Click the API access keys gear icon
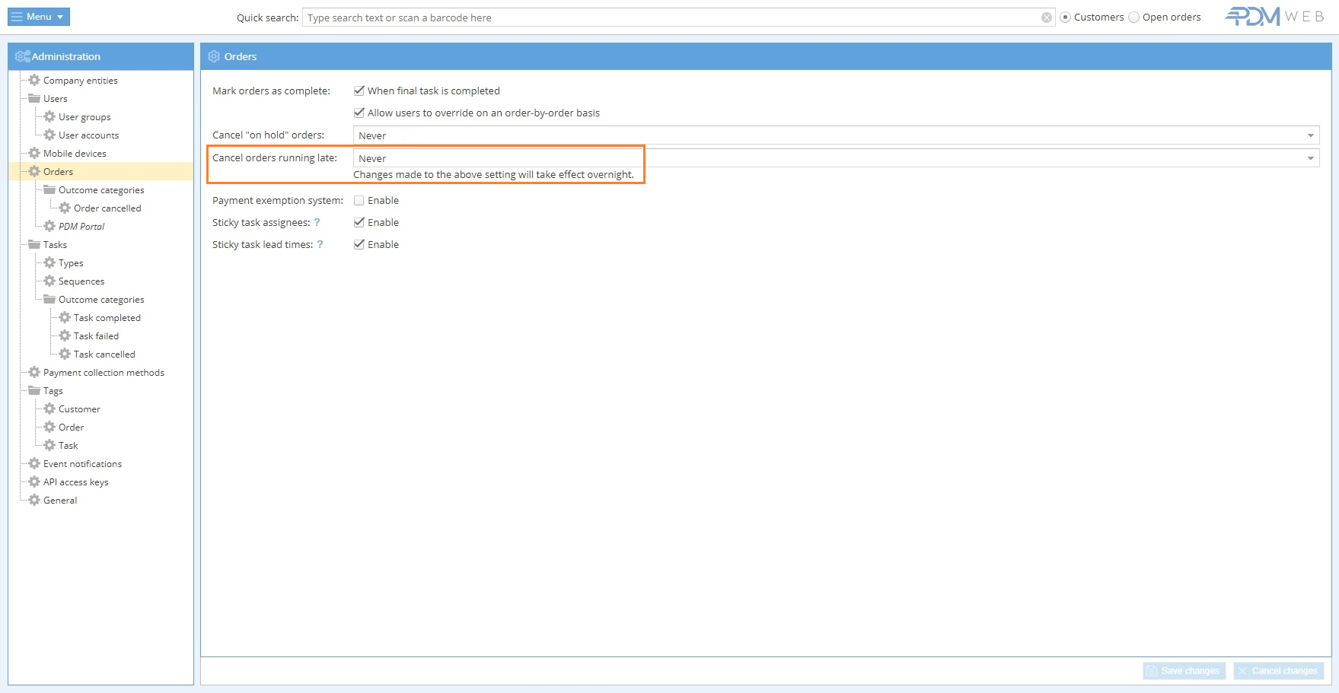1339x693 pixels. tap(34, 482)
